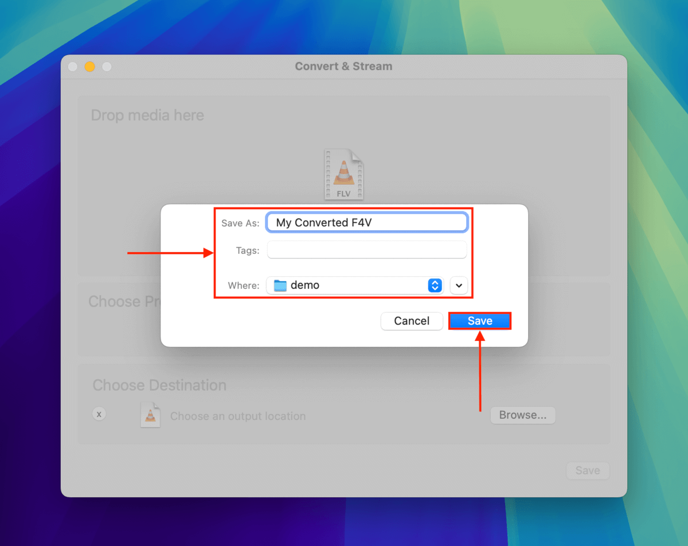Click the VLC cone file icon in destination

150,415
